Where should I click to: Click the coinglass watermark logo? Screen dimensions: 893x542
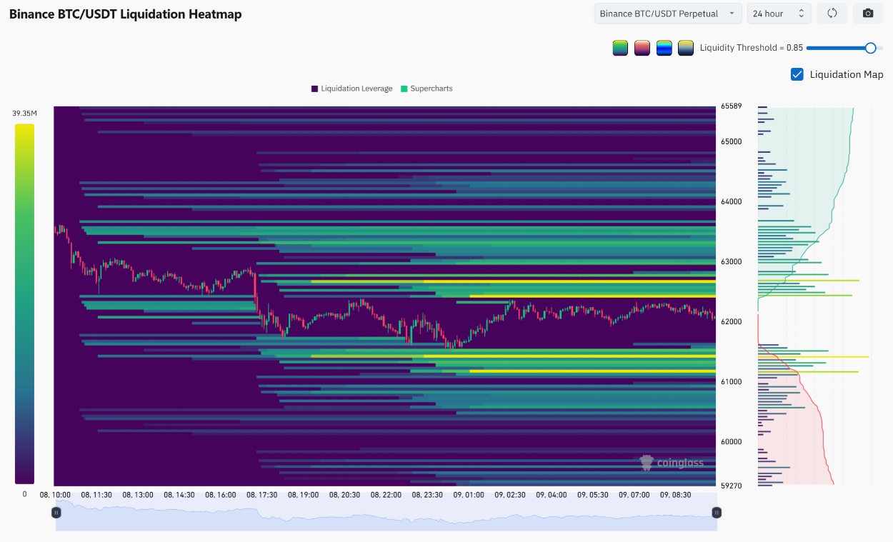pos(672,463)
